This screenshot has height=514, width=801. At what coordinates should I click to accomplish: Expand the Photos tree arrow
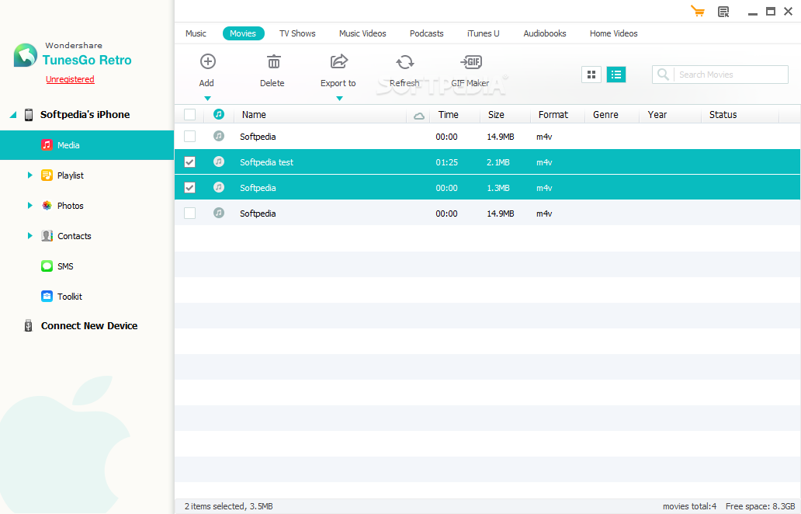tap(29, 206)
